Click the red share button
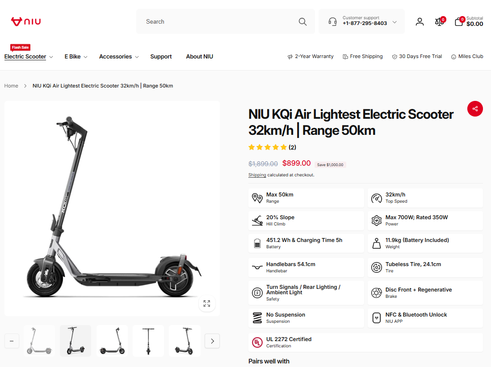The height and width of the screenshot is (367, 491). coord(475,108)
